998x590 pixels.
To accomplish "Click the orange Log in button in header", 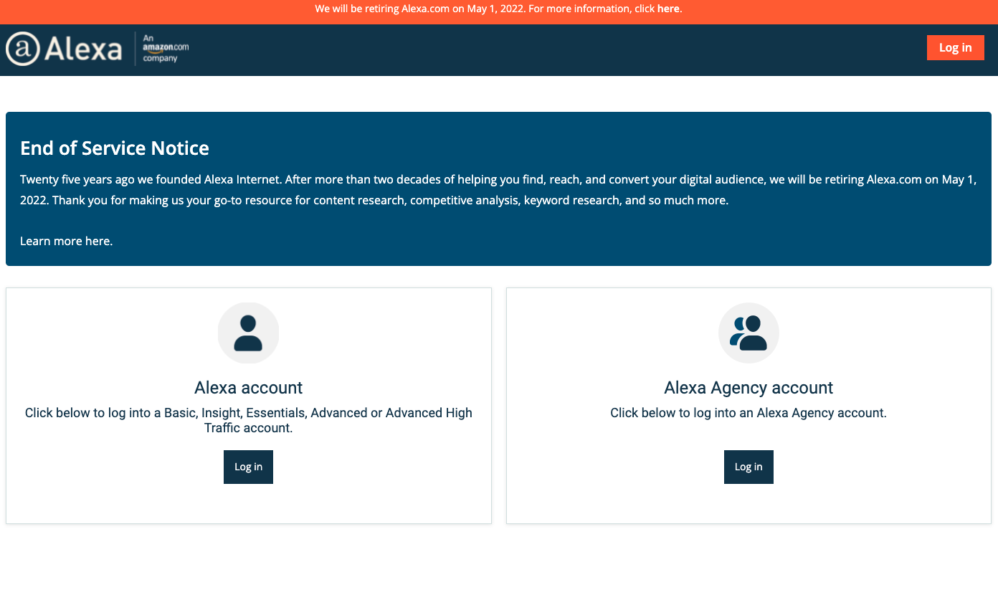I will 955,47.
